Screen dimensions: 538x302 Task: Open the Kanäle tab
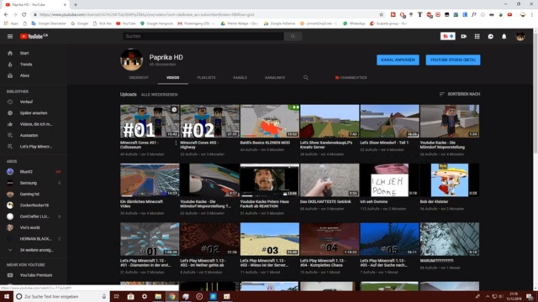[x=240, y=78]
